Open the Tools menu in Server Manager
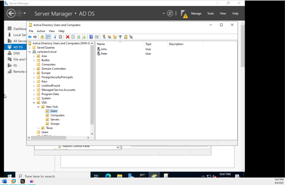This screenshot has width=285, height=185. click(210, 14)
